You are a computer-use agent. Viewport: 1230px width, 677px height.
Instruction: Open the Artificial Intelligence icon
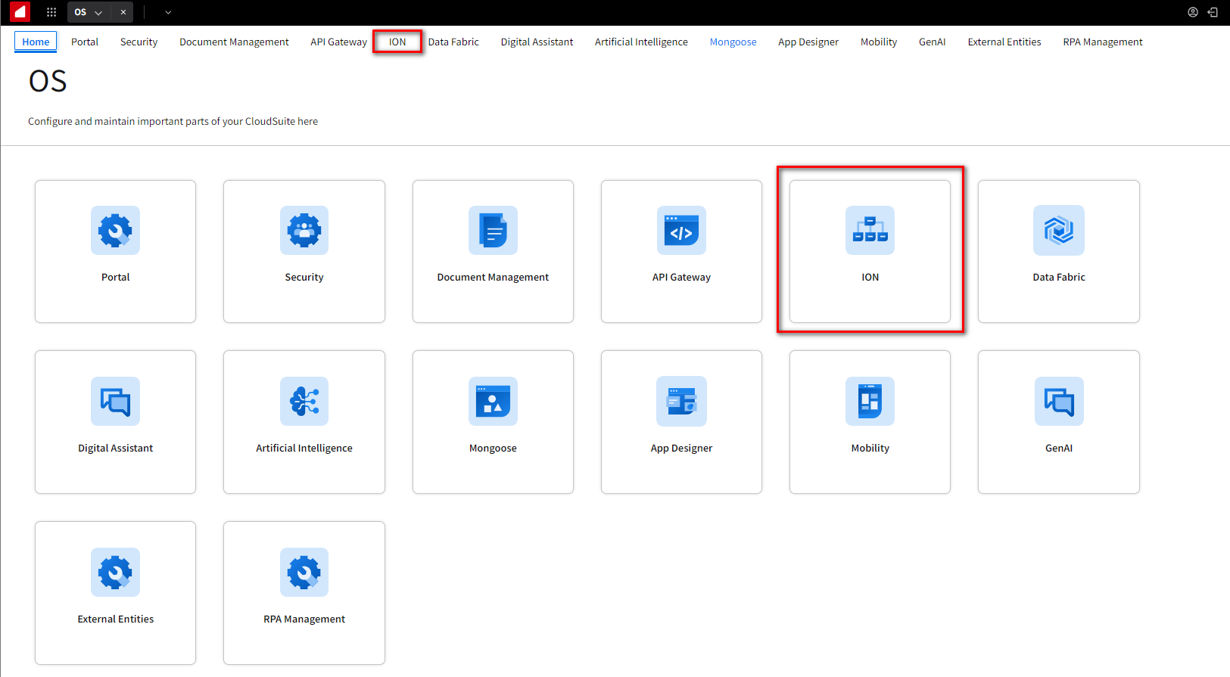click(x=304, y=401)
